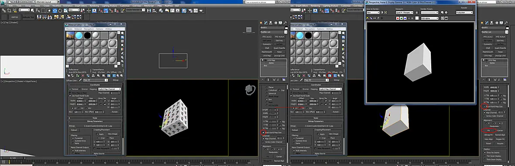Select black sphere sample slot in left Material Editor
Viewport: 515px width, 166px height.
87,35
